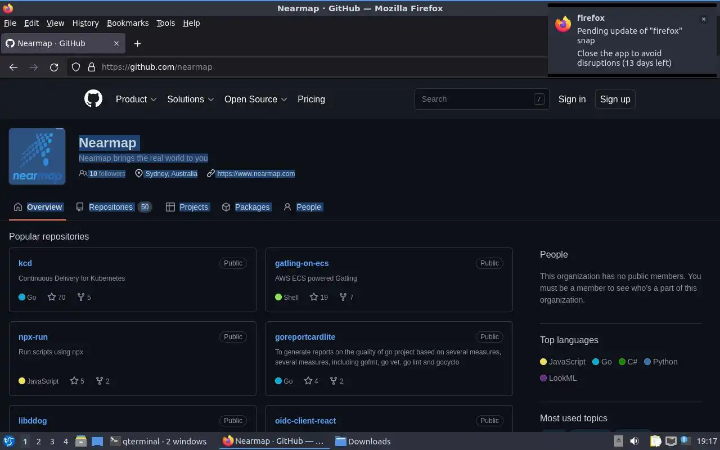Click the https://www.nearmap.com website link
This screenshot has width=720, height=450.
coord(256,173)
